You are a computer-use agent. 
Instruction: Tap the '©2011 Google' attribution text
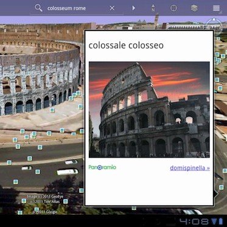[x=45, y=212]
